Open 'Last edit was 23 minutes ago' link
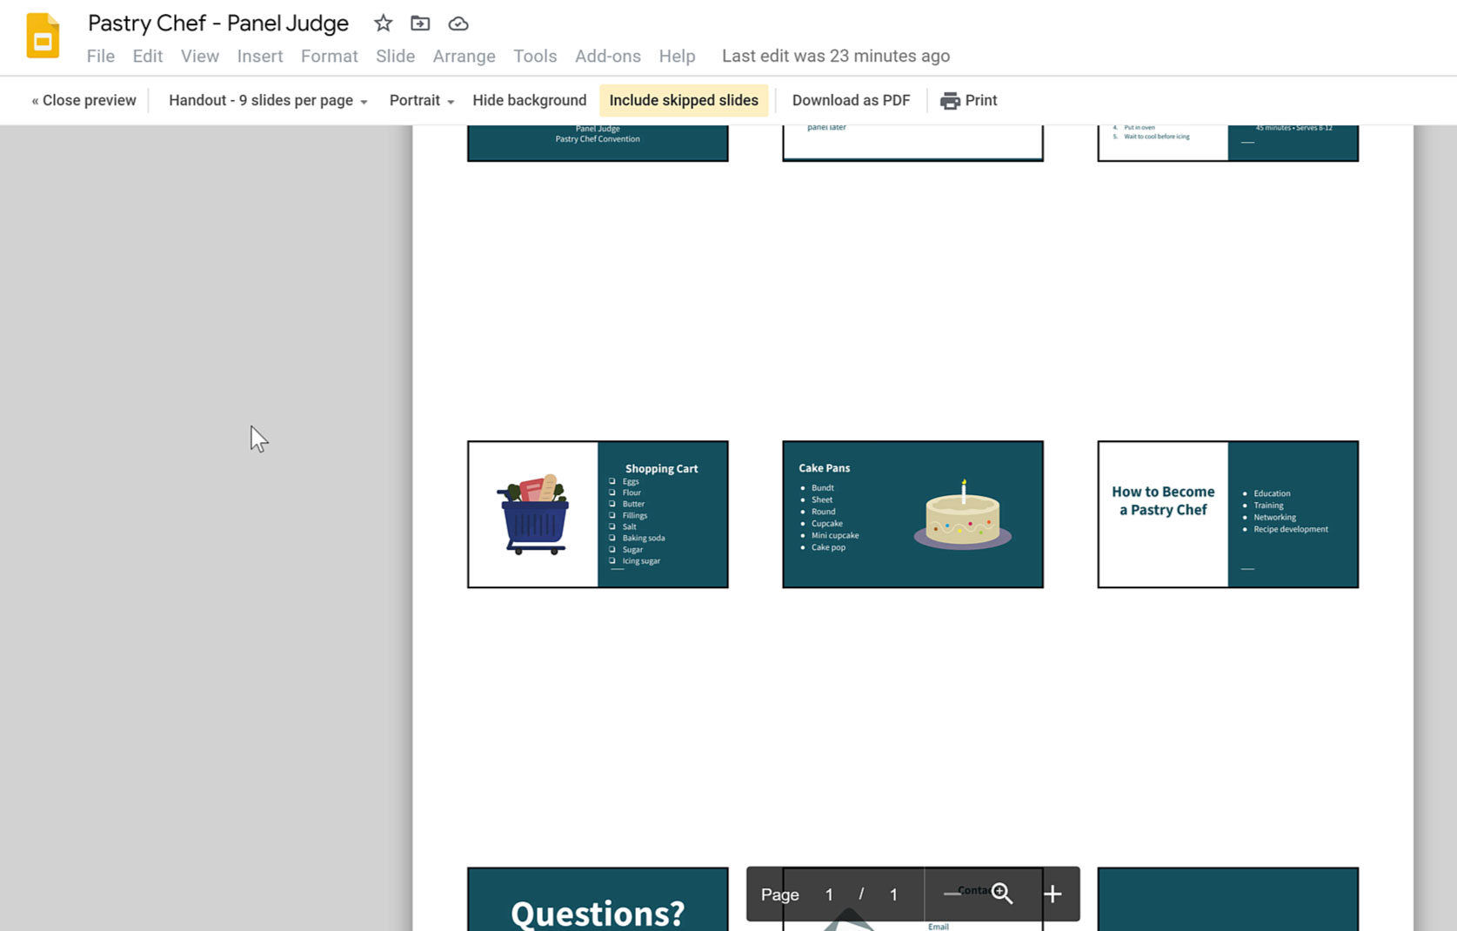1457x931 pixels. 836,56
